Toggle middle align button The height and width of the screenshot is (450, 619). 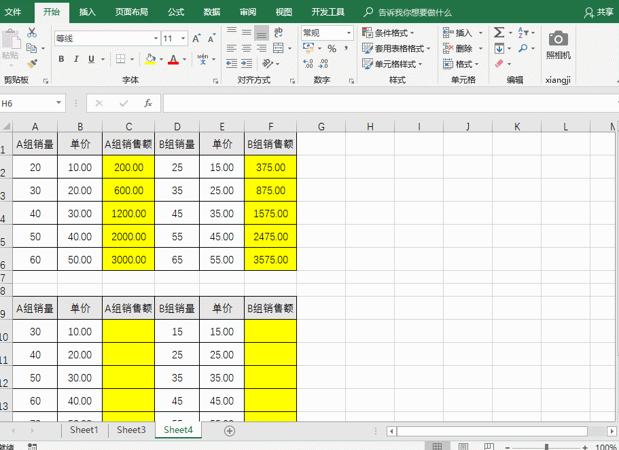247,33
